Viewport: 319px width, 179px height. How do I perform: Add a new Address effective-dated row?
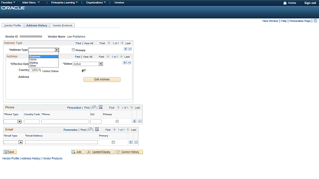tap(125, 63)
